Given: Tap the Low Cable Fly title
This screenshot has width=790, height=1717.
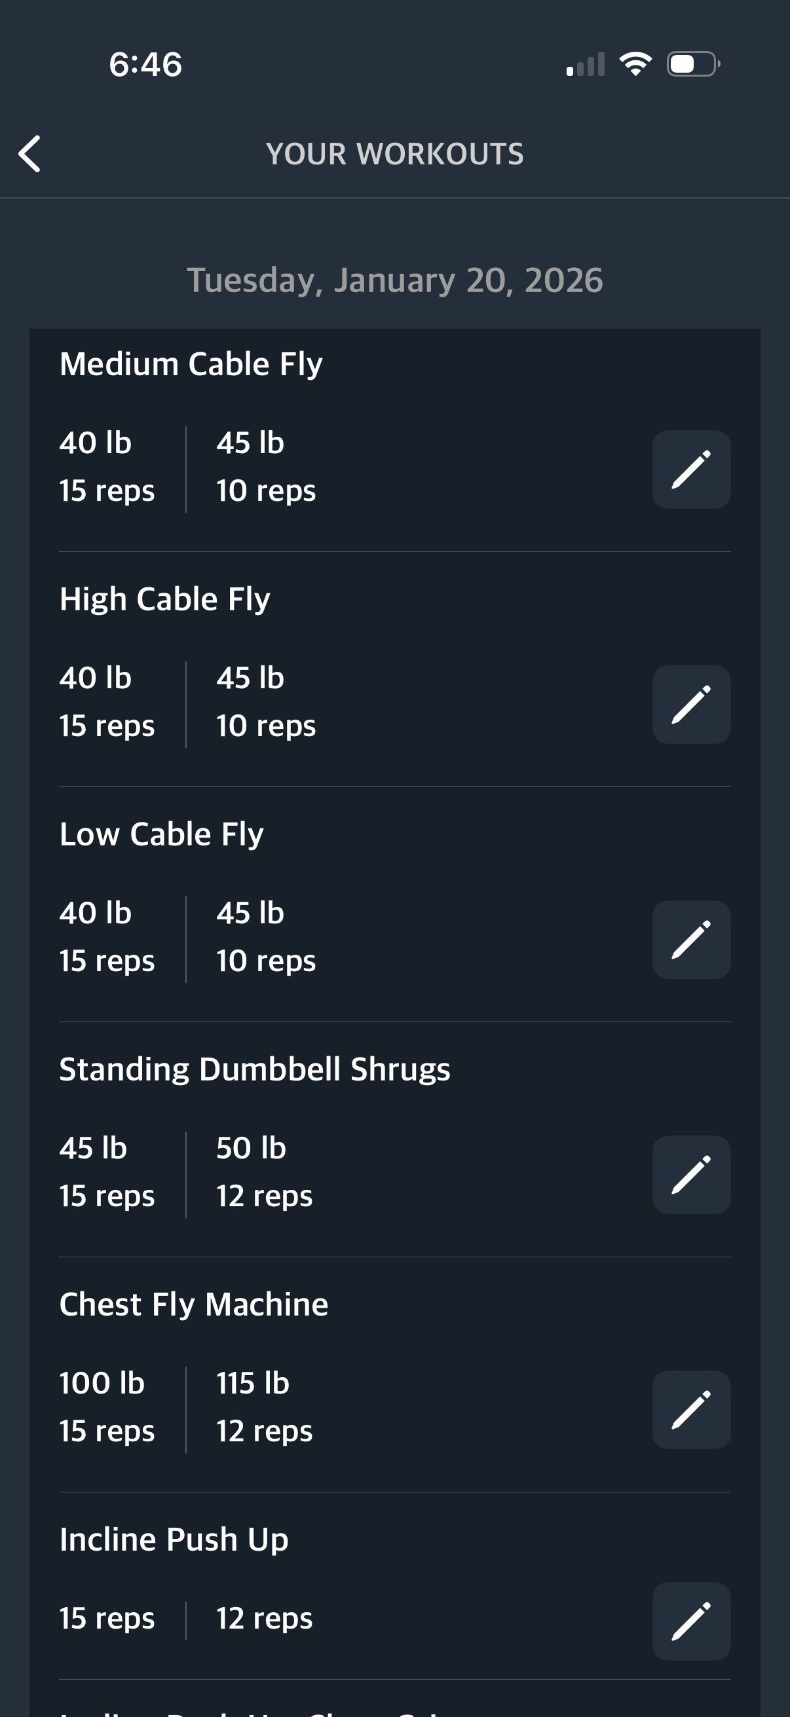Looking at the screenshot, I should coord(161,834).
